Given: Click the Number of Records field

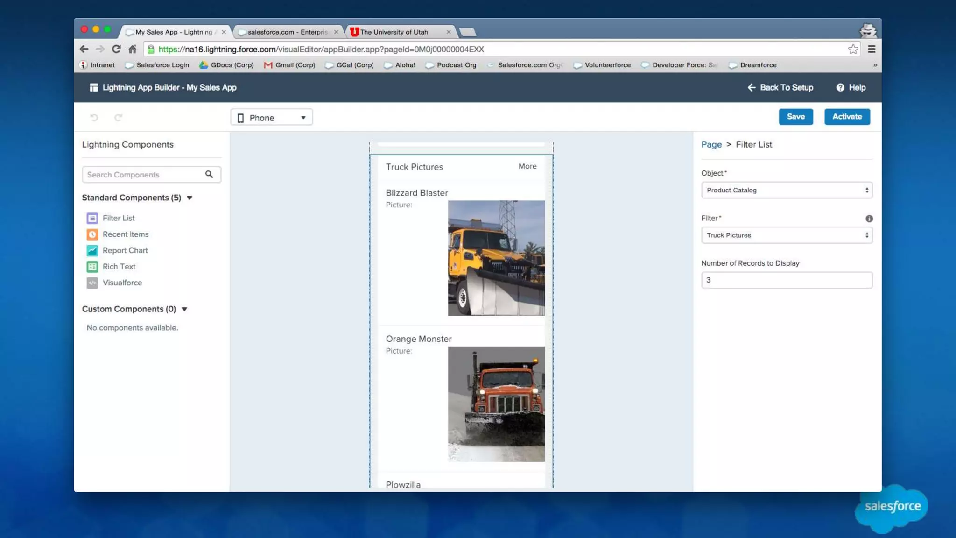Looking at the screenshot, I should click(x=787, y=280).
